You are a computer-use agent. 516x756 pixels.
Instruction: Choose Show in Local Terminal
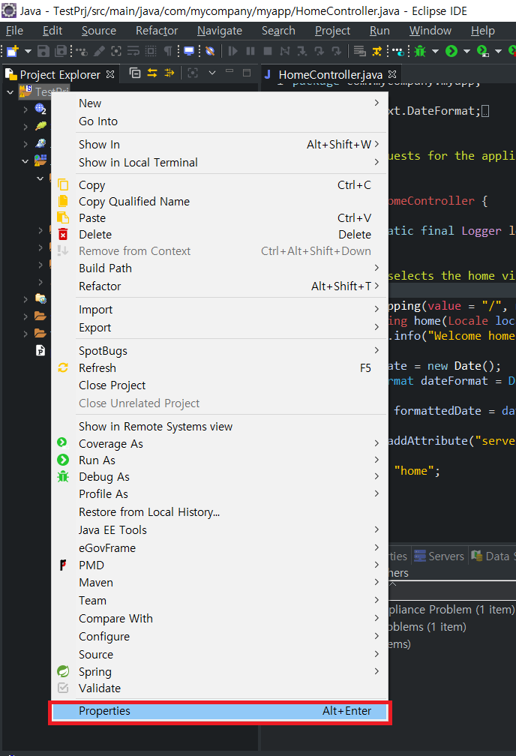coord(220,163)
